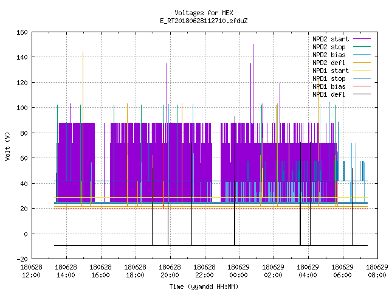
Task: Click the y-axis tick value -20
Action: pyautogui.click(x=22, y=259)
